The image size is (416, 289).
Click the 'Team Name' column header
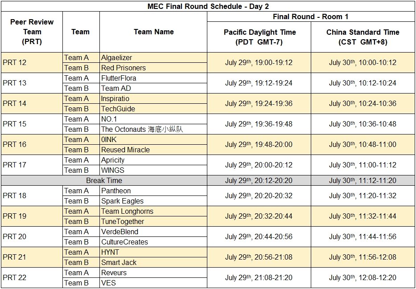pyautogui.click(x=153, y=32)
